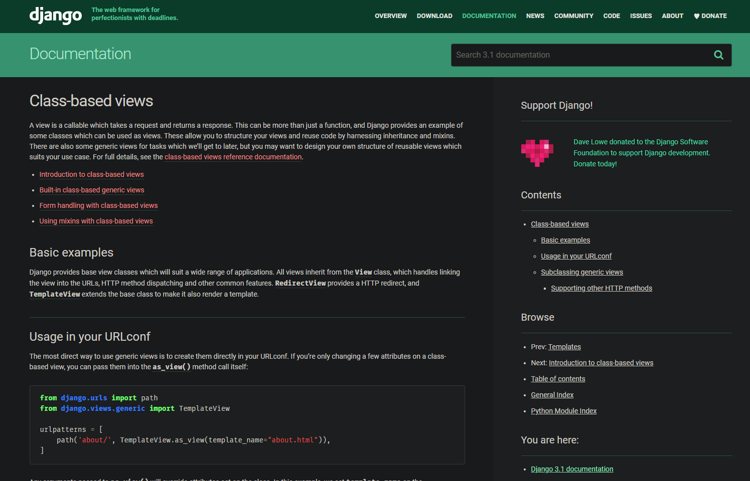Click the View class reference
The image size is (750, 481).
364,272
